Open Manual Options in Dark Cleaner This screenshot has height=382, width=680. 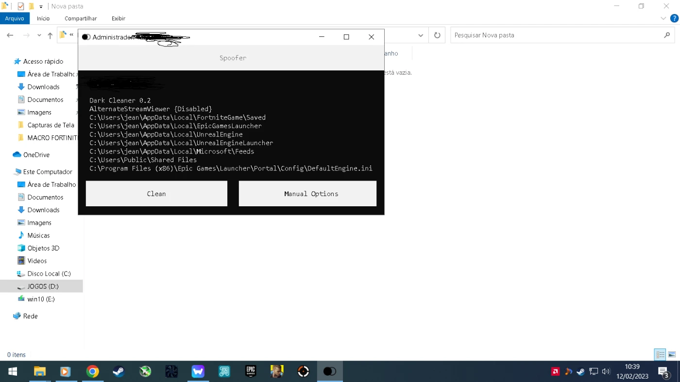click(x=307, y=194)
